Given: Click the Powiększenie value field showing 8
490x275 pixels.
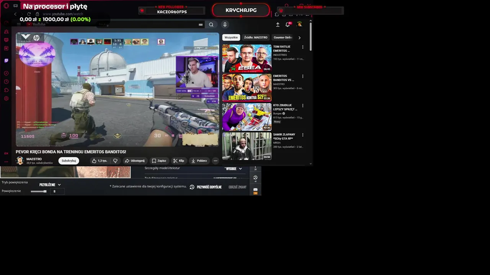Looking at the screenshot, I should [x=57, y=191].
